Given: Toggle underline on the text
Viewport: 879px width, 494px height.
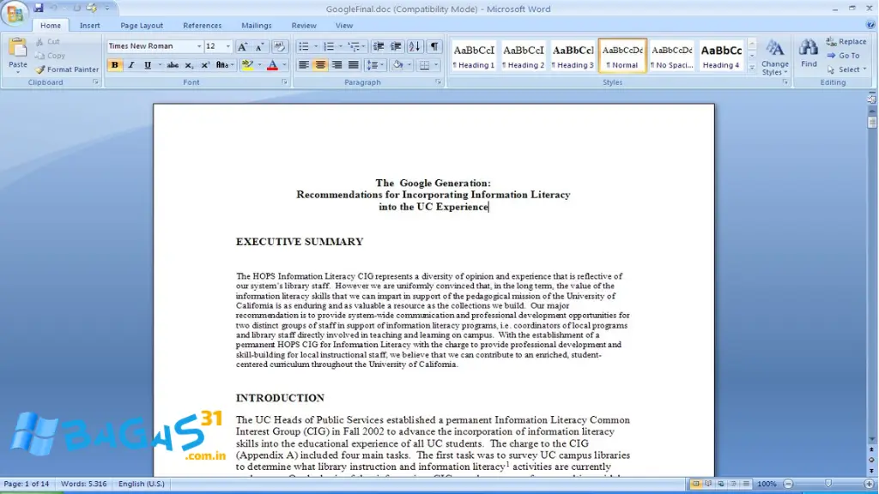Looking at the screenshot, I should pyautogui.click(x=146, y=65).
